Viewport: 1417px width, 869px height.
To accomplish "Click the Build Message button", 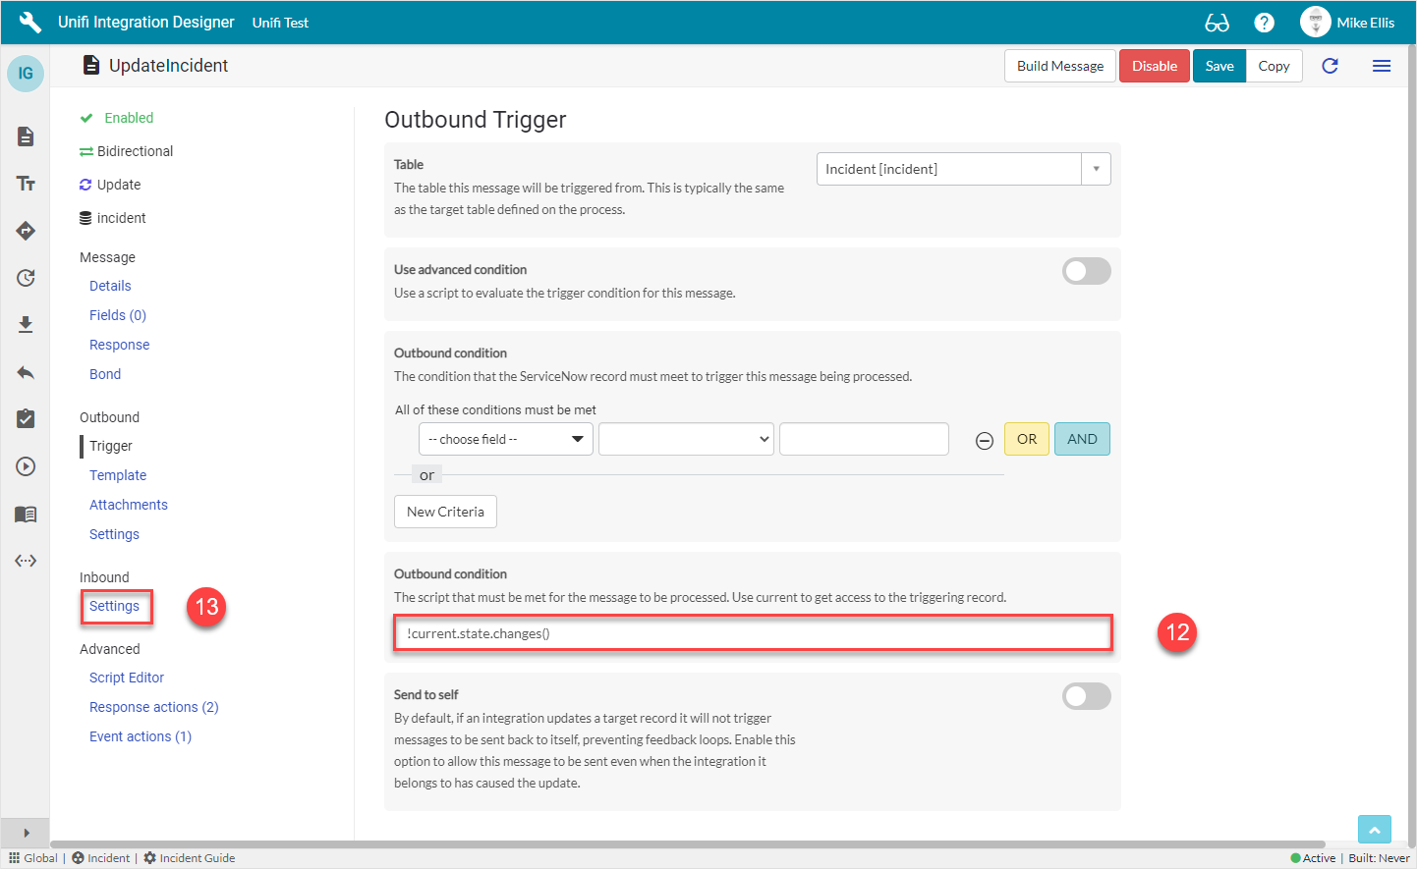I will click(1059, 66).
